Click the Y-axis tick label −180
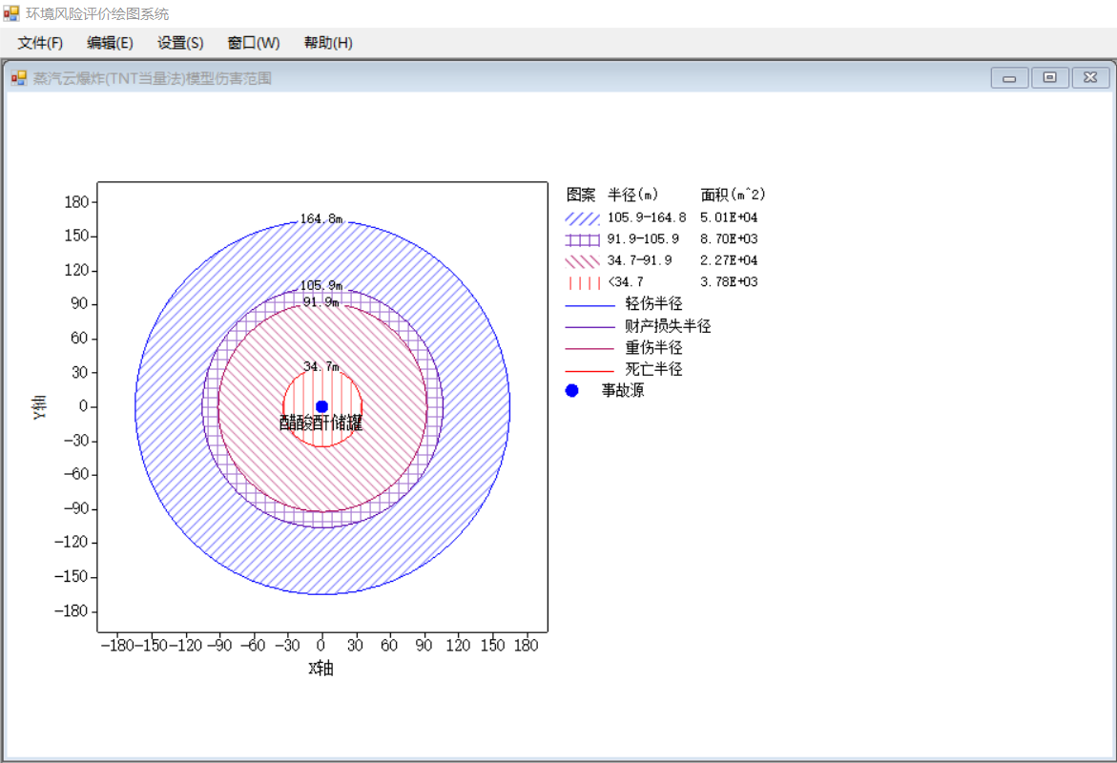This screenshot has width=1117, height=763. tap(72, 611)
